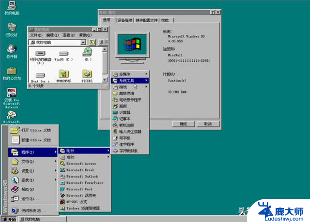Screen dimensions: 310x222
Task: Launch Microsoft Excel from the Programs menu
Action: coord(84,170)
